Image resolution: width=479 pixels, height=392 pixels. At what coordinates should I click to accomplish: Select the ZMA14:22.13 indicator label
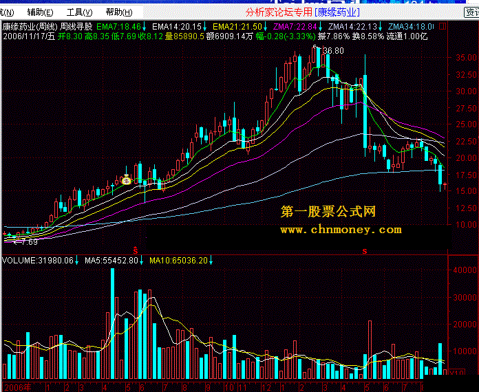coord(352,27)
